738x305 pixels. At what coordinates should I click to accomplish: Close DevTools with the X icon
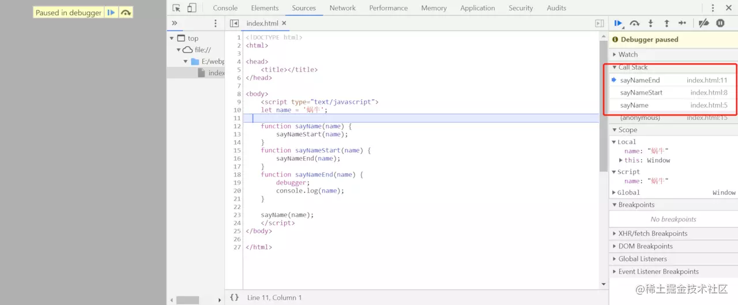728,8
